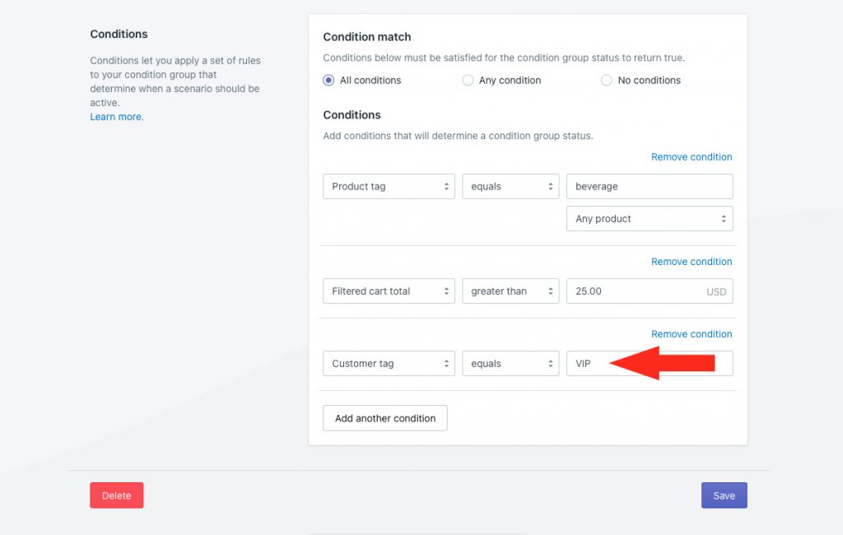Expand the Customer tag dropdown

pyautogui.click(x=389, y=364)
